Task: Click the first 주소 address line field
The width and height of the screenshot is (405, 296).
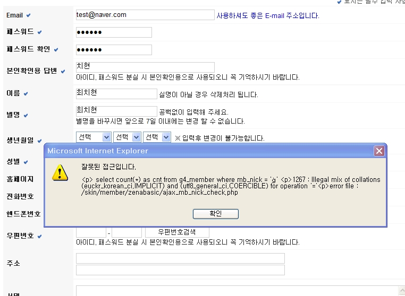Action: (180, 258)
